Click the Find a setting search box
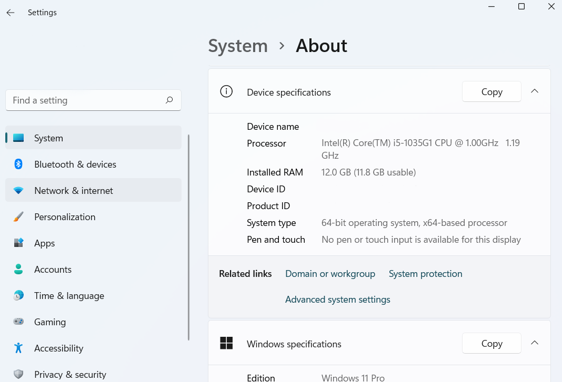This screenshot has width=562, height=382. coord(94,100)
